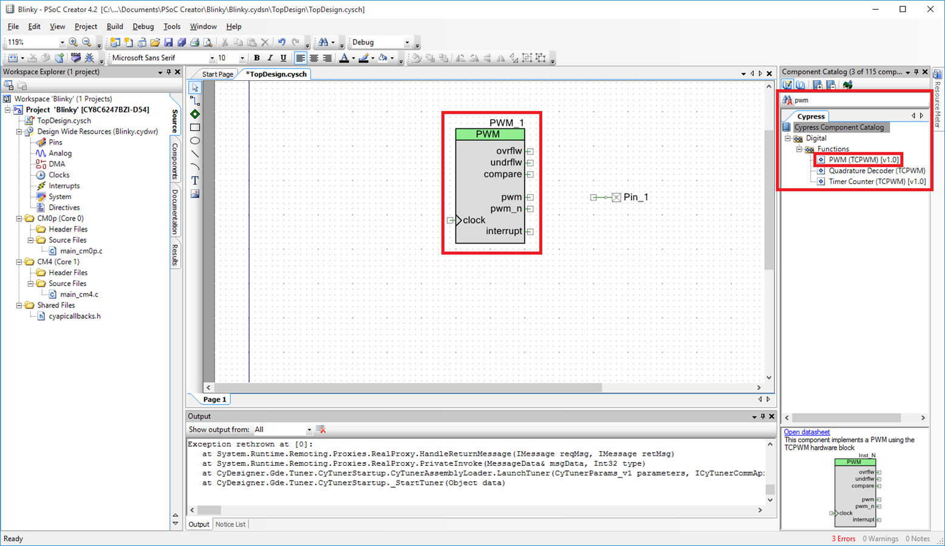Open the Debug configuration dropdown

(408, 43)
